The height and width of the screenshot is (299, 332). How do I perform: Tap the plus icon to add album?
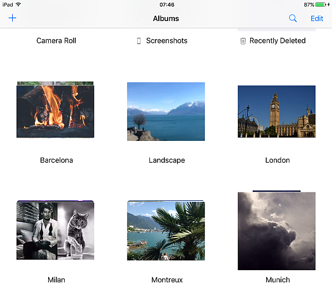tap(12, 18)
